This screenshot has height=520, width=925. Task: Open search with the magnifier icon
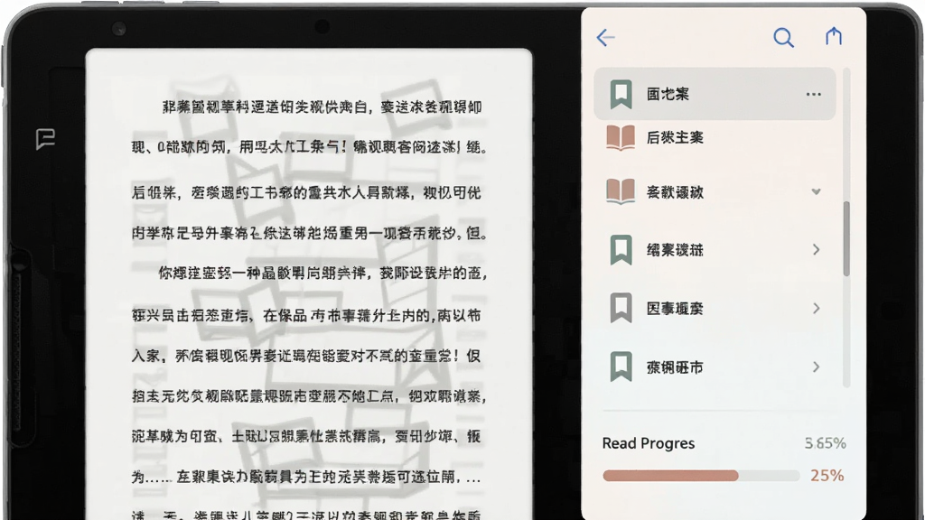tap(783, 38)
